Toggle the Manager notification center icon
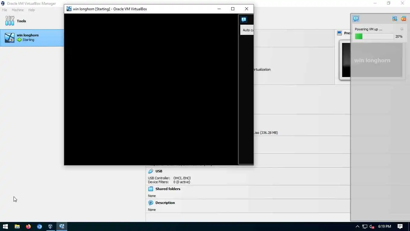 point(356,19)
